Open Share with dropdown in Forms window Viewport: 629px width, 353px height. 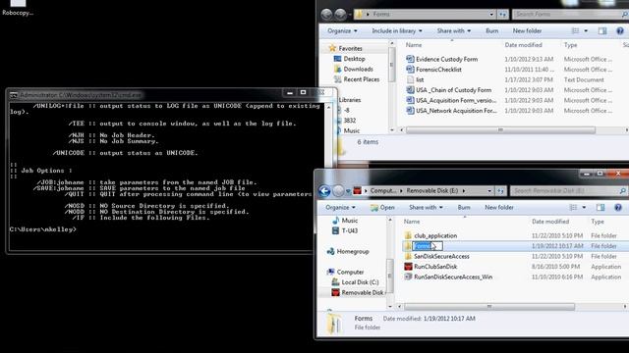[x=454, y=30]
